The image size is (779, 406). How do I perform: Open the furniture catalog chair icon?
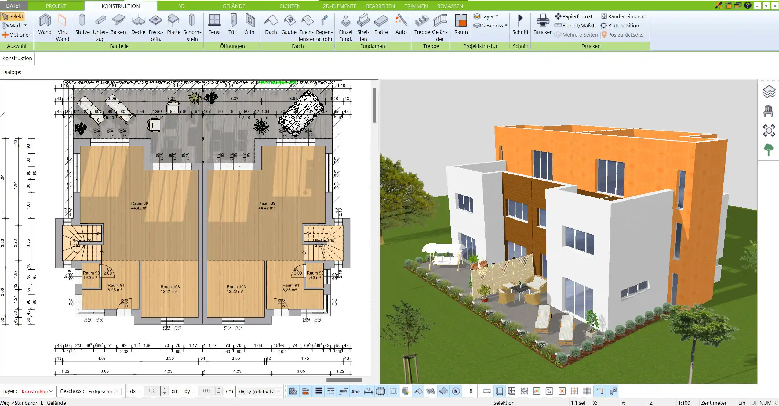[768, 111]
